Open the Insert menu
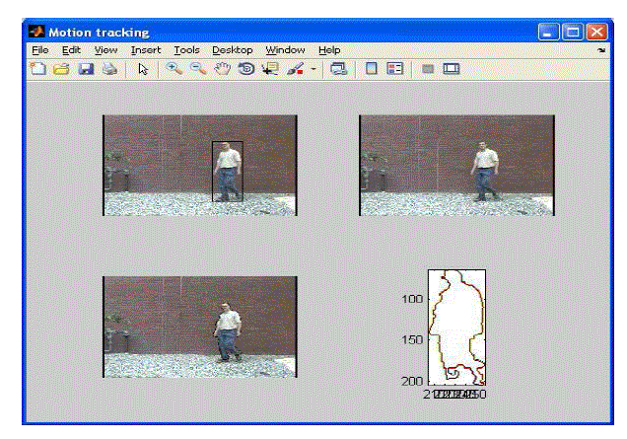This screenshot has width=627, height=439. pos(146,49)
